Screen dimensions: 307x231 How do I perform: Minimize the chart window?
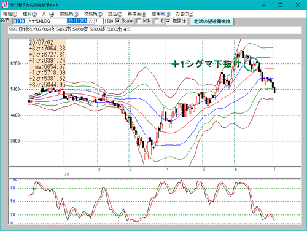263,5
